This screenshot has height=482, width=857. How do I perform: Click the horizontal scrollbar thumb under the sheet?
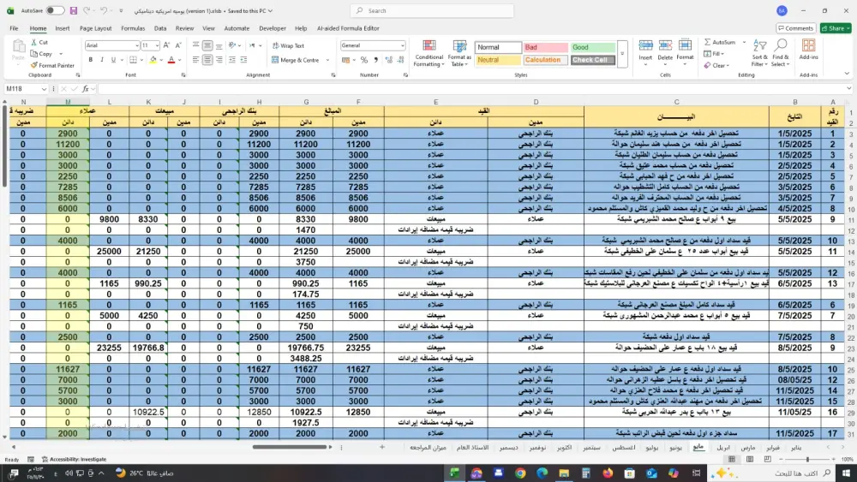[x=291, y=447]
